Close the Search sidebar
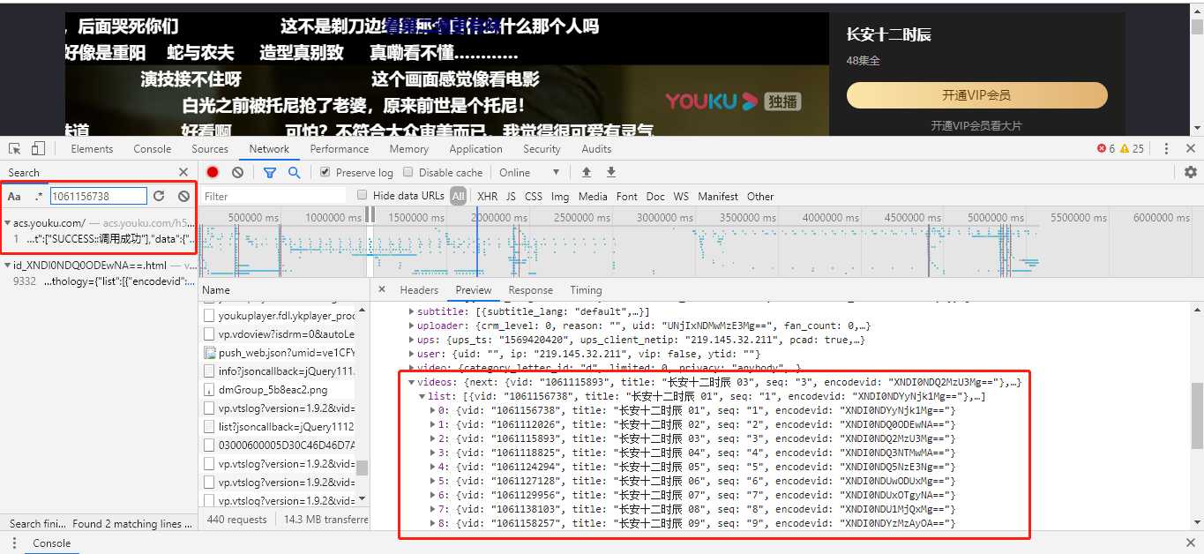Screen dimensions: 1204x554 tap(183, 172)
